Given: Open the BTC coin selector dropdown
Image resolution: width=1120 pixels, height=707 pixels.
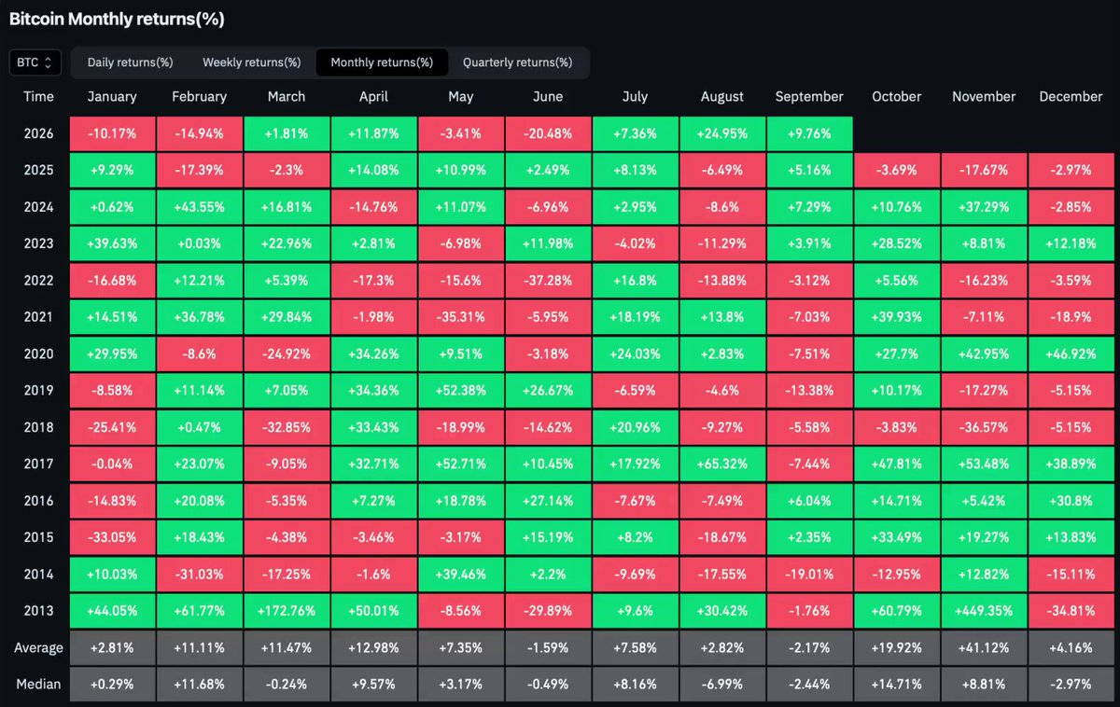Looking at the screenshot, I should 36,62.
